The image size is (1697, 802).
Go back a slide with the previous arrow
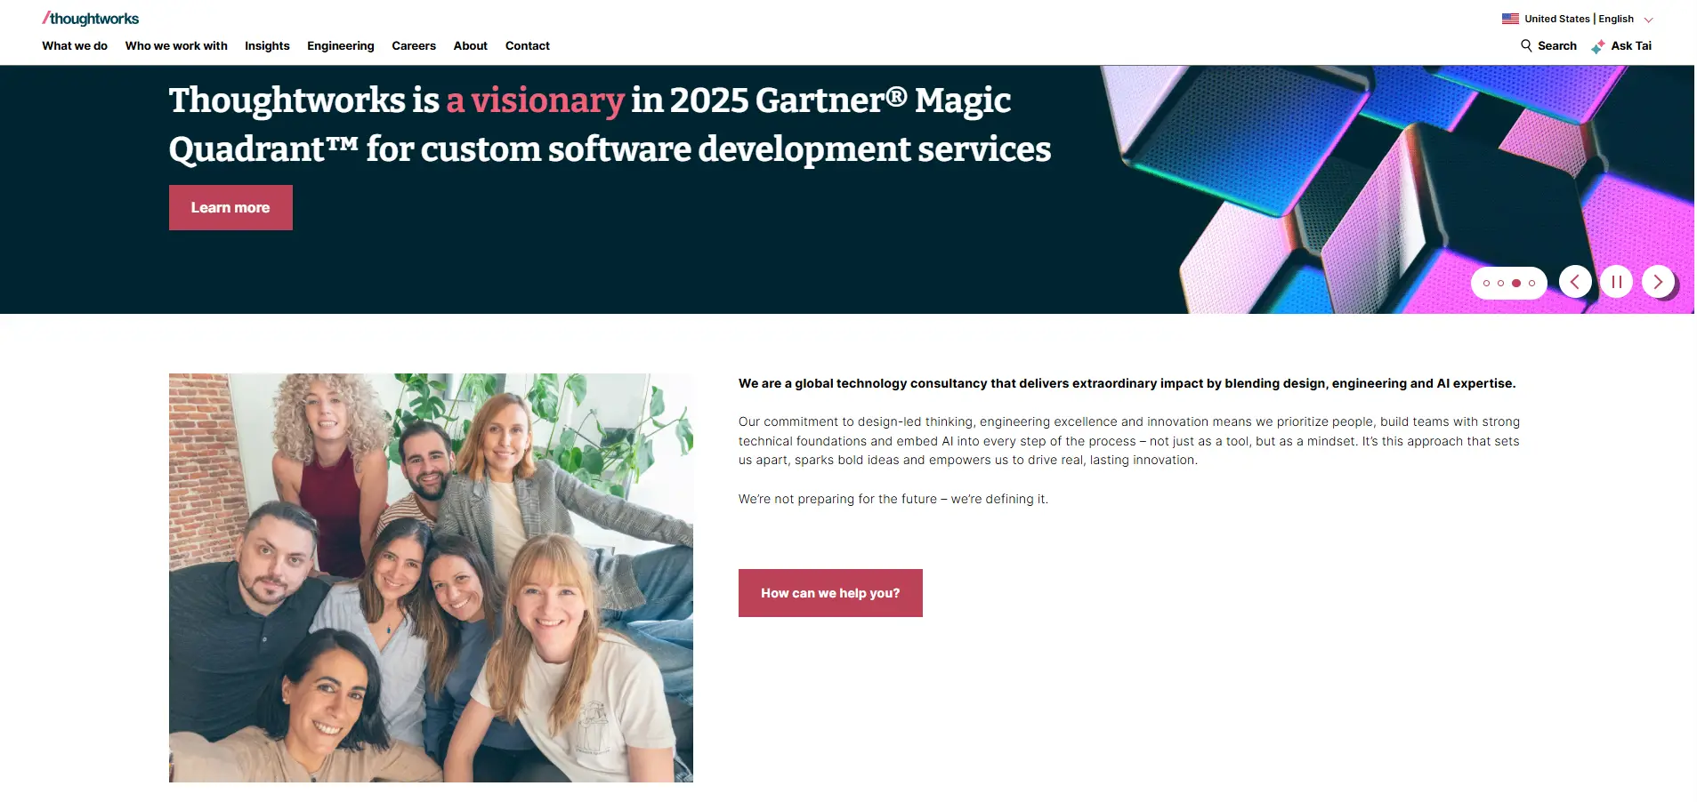(x=1575, y=281)
